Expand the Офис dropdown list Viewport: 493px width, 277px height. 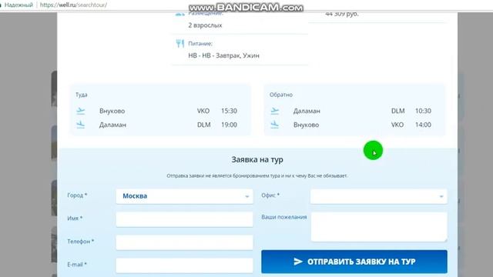(378, 196)
